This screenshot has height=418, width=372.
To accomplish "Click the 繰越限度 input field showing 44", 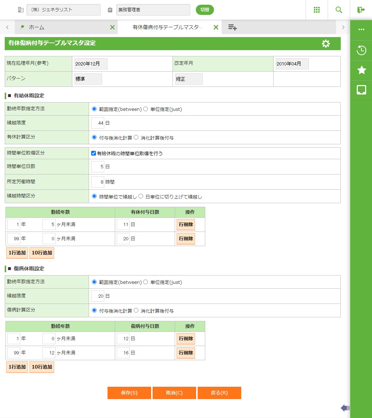I will pyautogui.click(x=98, y=123).
